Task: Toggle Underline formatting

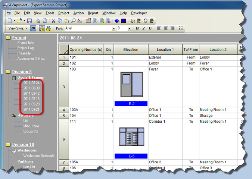Action: coord(150,28)
